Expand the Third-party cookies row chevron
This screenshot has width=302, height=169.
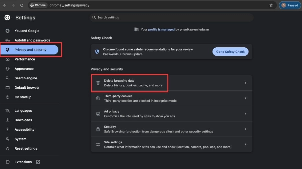[x=245, y=98]
